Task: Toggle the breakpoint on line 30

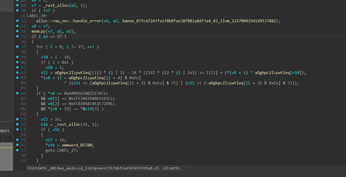Action: tap(18, 11)
